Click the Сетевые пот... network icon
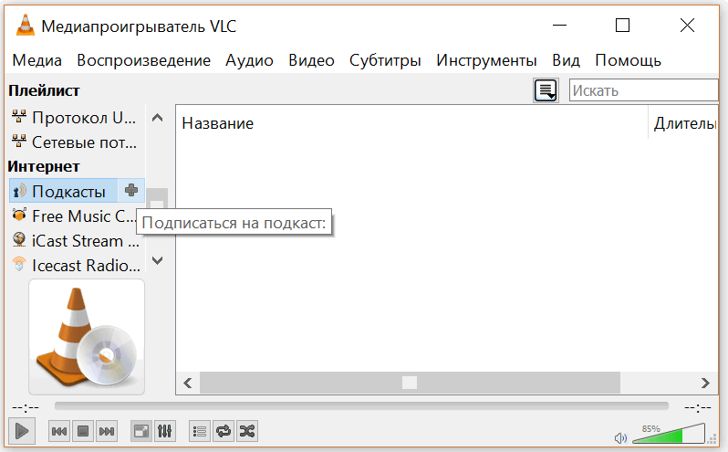The width and height of the screenshot is (728, 452). 19,142
